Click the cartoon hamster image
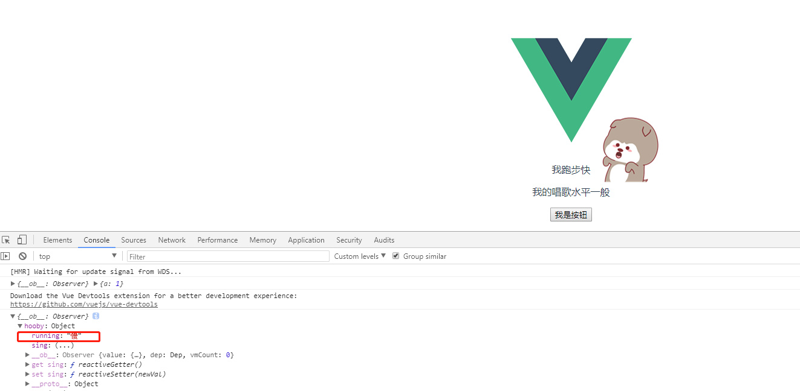800x391 pixels. [x=630, y=150]
